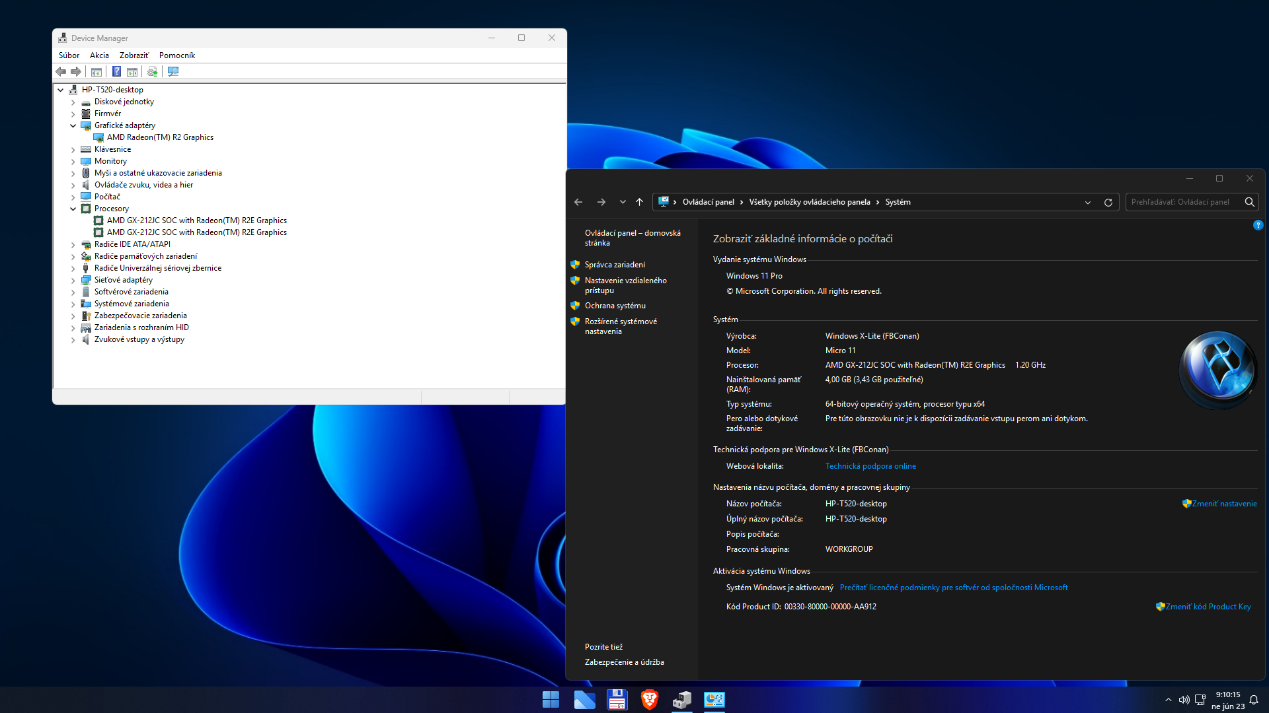The image size is (1269, 713).
Task: Go forward in the Control Panel window
Action: pos(601,202)
